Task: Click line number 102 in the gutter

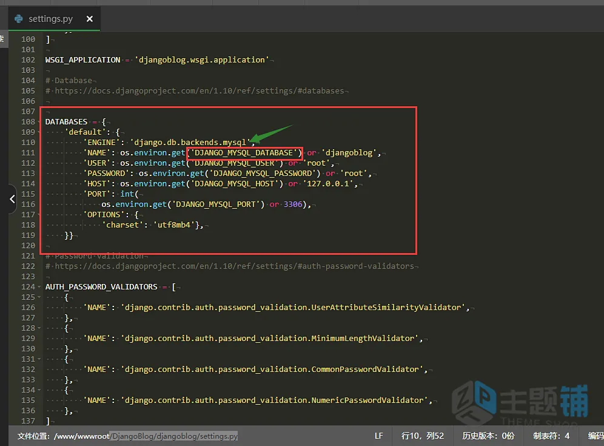Action: tap(28, 59)
